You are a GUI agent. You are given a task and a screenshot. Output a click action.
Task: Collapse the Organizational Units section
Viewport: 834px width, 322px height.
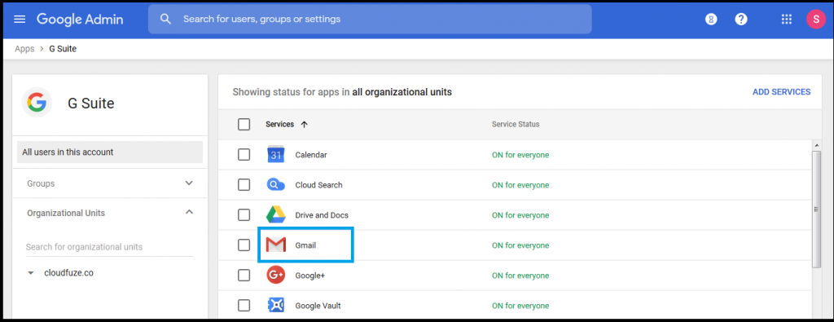coord(188,213)
